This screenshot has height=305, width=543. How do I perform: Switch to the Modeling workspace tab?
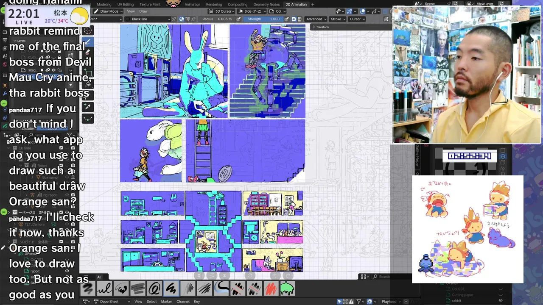click(104, 5)
